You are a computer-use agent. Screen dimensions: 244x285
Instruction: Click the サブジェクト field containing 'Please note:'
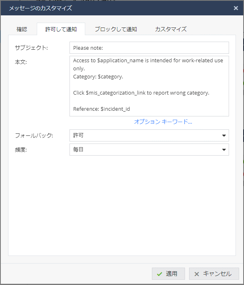(149, 48)
